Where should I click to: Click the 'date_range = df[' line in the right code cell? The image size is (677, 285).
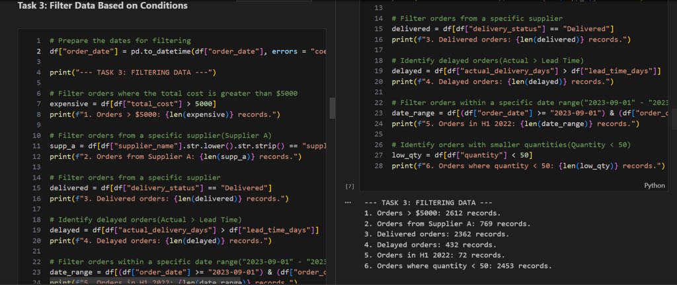[530, 113]
